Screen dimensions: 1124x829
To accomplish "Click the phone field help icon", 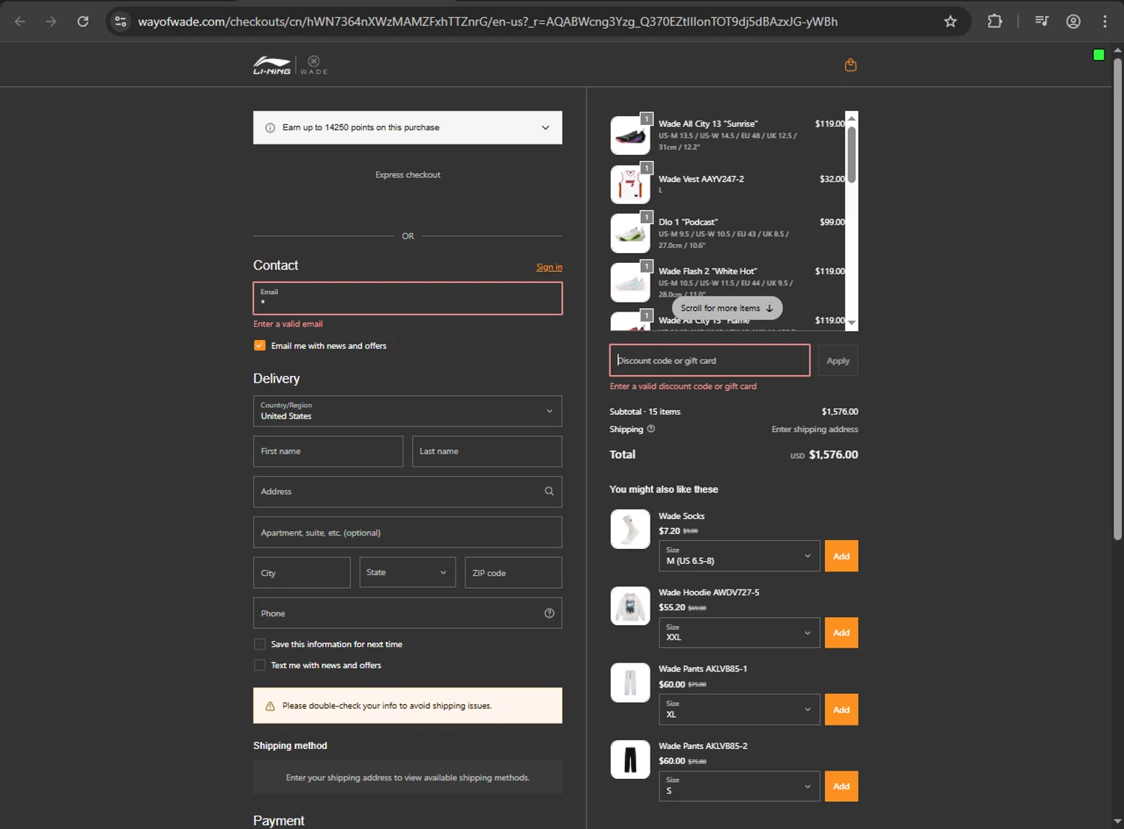I will point(549,613).
